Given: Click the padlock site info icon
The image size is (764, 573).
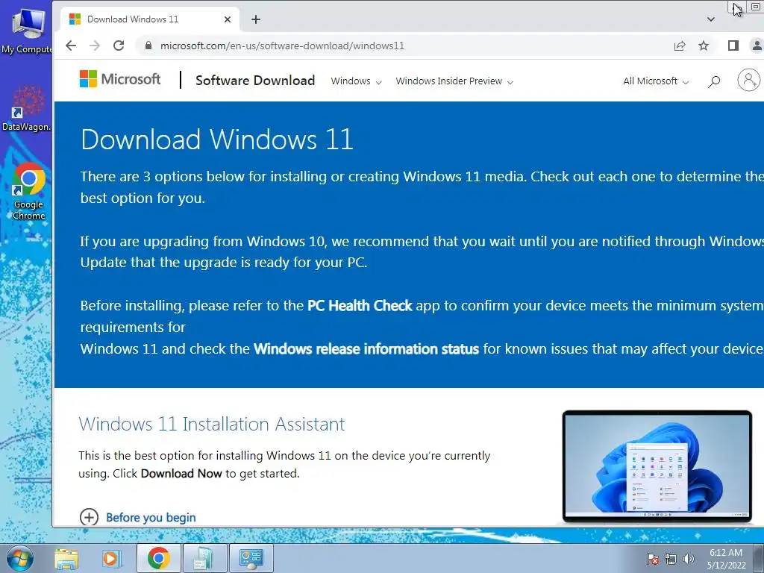Looking at the screenshot, I should pyautogui.click(x=148, y=46).
